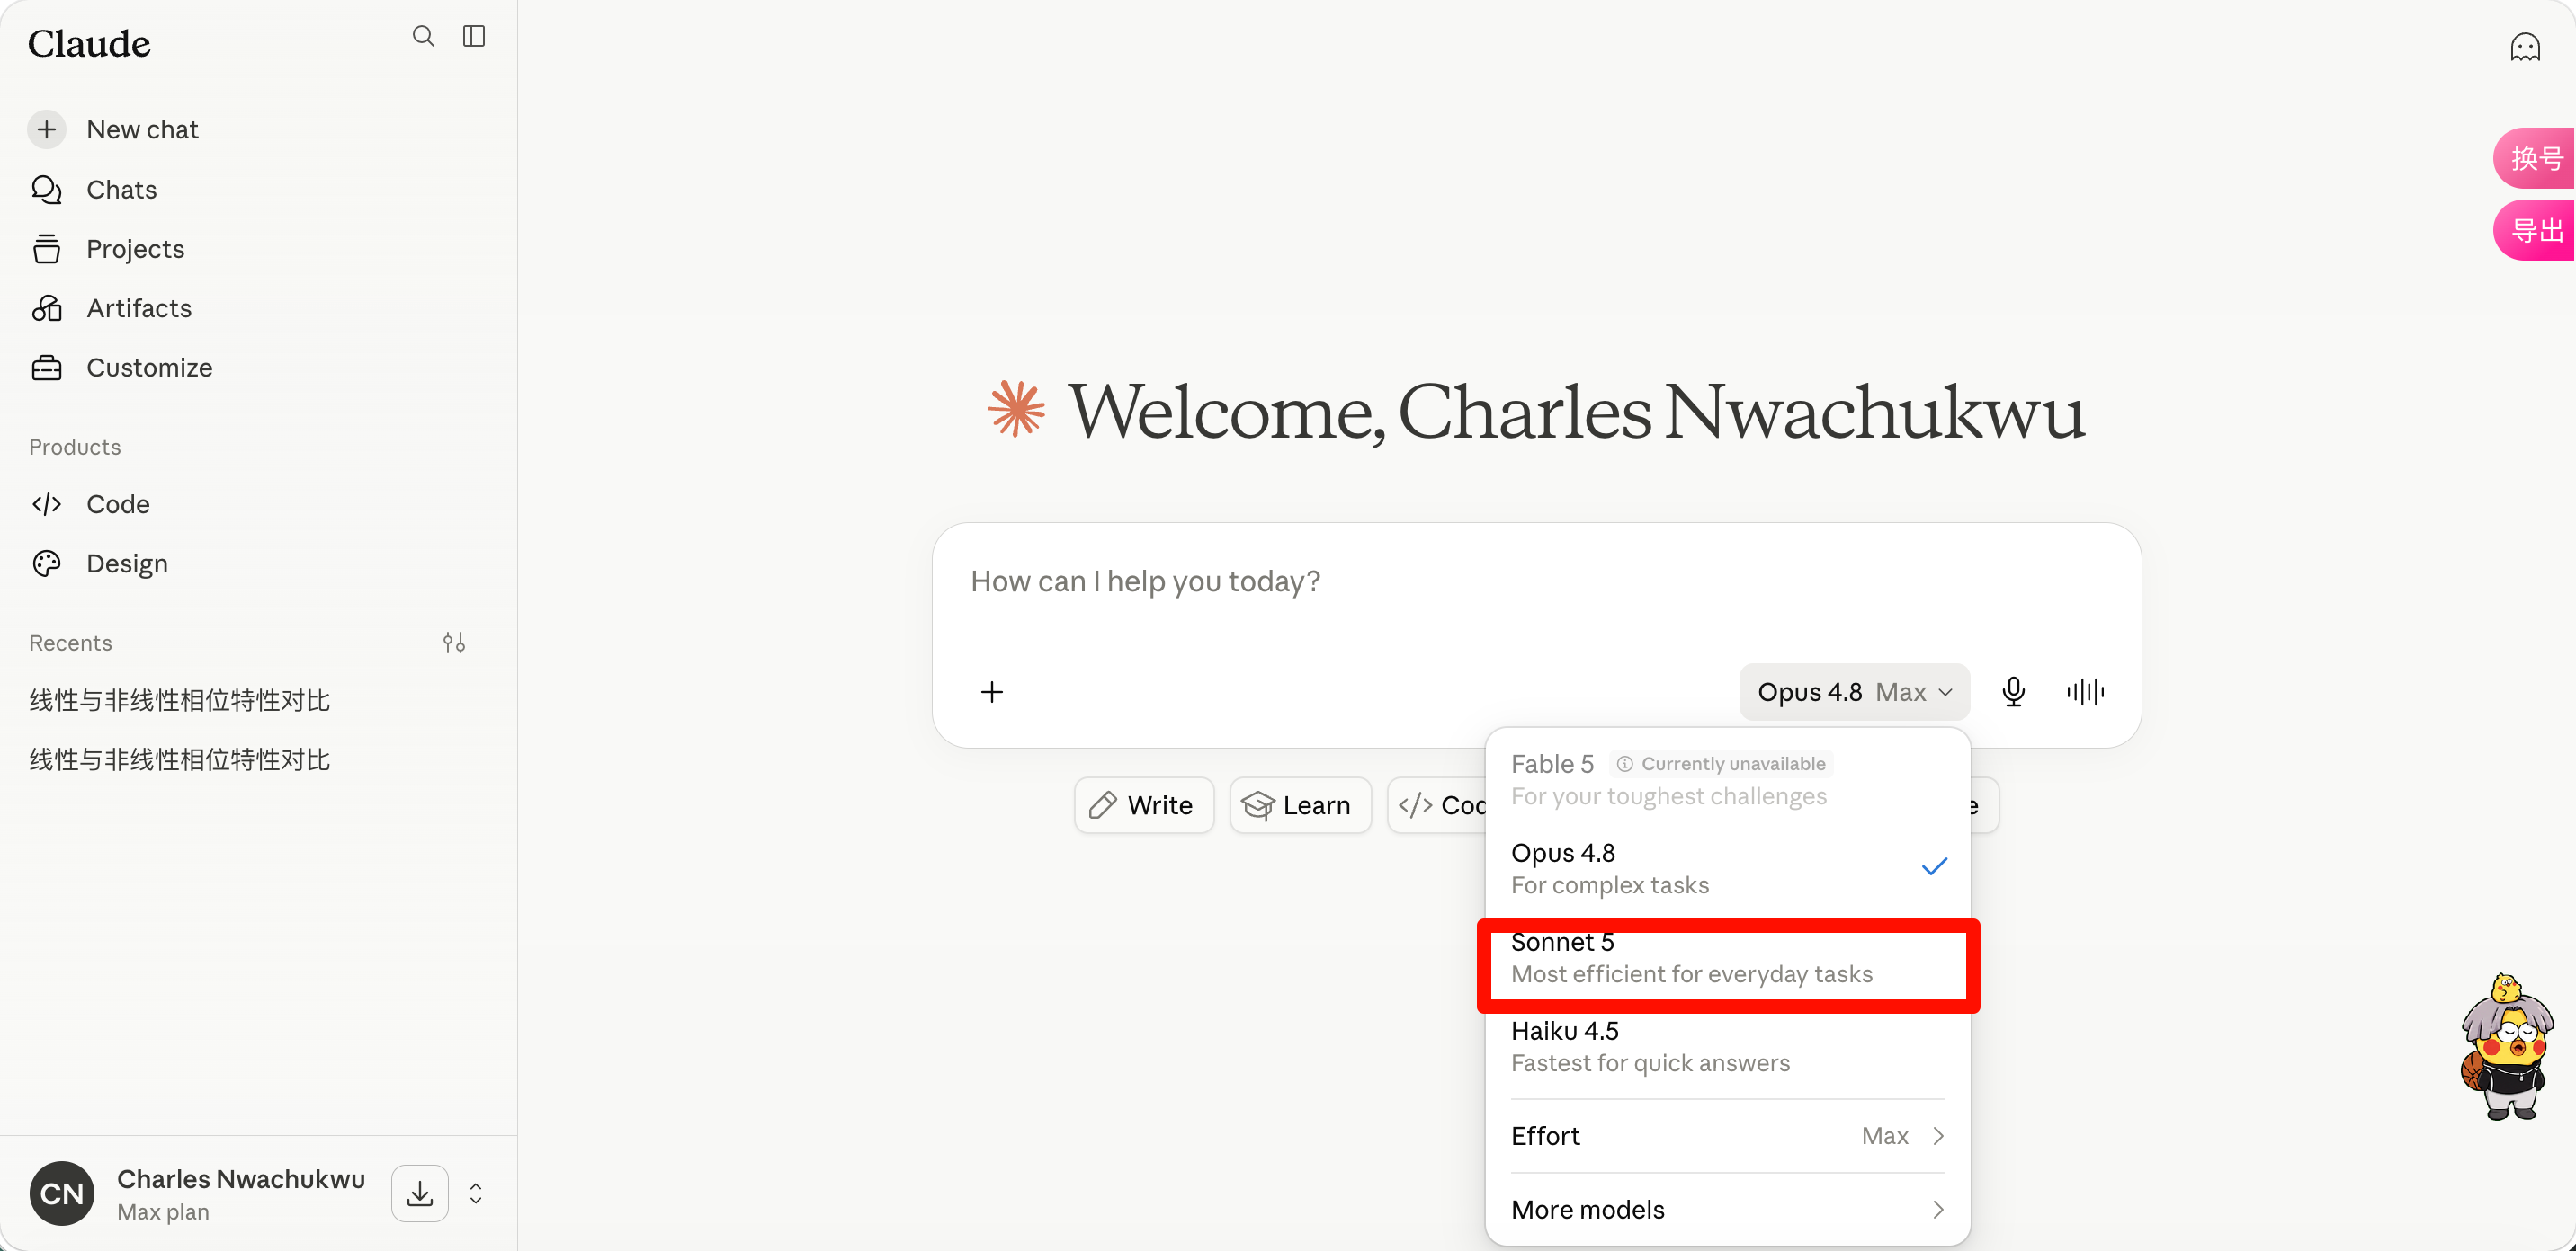Click the cartoon mascot character widget

[x=2507, y=1046]
